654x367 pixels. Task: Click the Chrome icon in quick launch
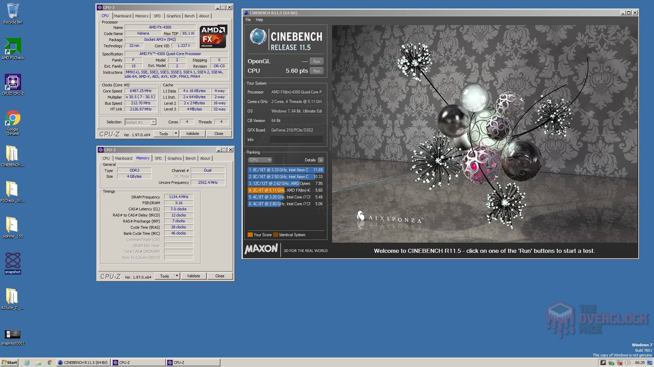[x=49, y=363]
